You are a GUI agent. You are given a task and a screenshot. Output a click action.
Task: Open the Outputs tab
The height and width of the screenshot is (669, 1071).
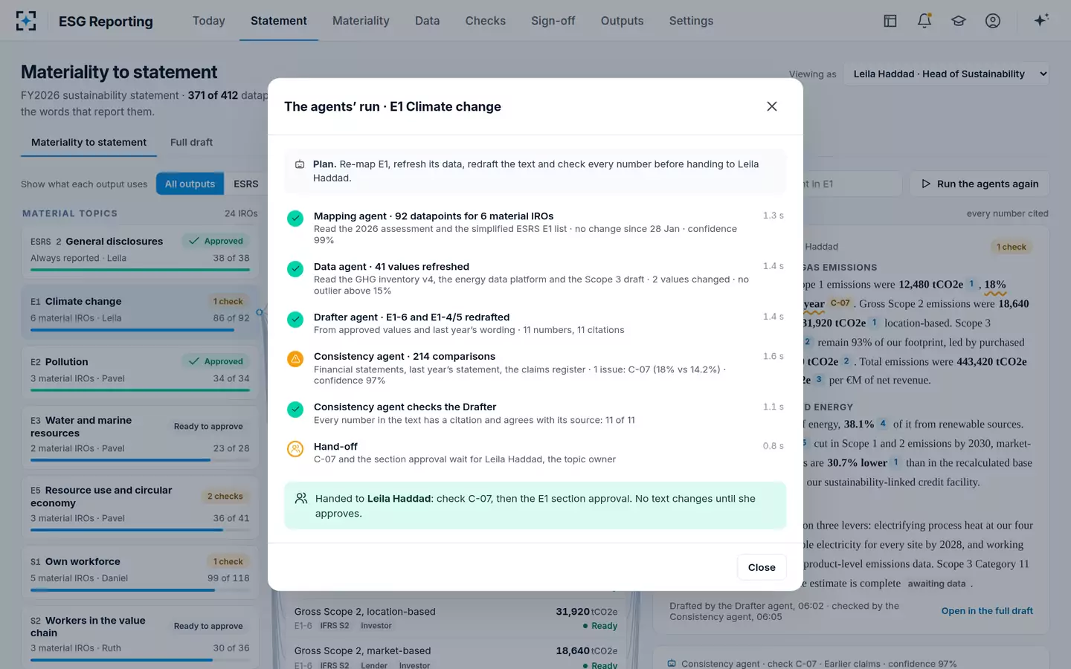(x=622, y=21)
